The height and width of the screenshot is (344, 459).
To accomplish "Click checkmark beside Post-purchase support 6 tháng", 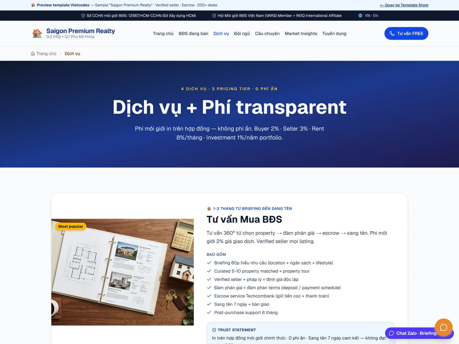I will tap(209, 312).
